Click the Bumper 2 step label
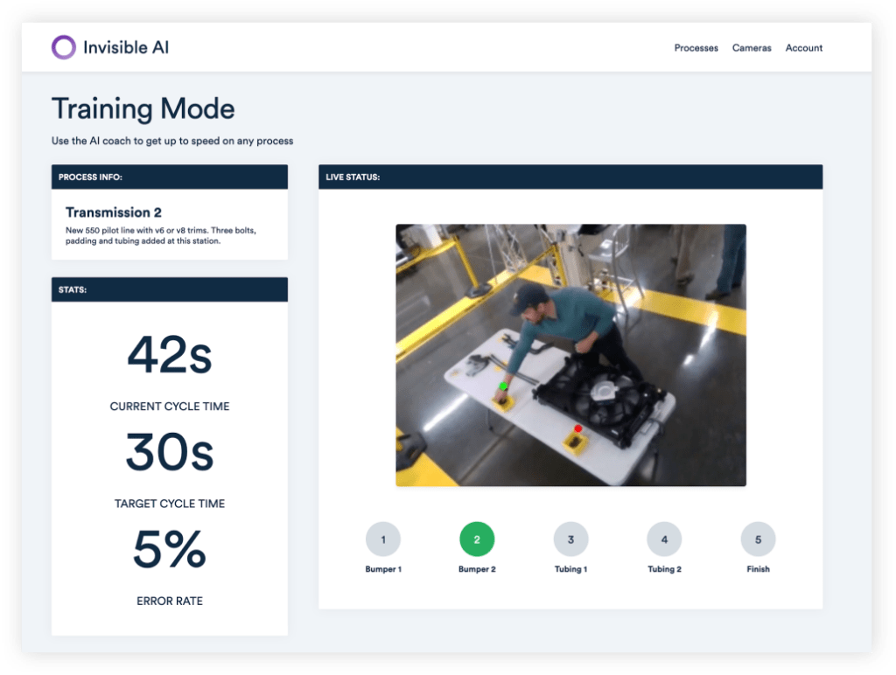 tap(477, 569)
